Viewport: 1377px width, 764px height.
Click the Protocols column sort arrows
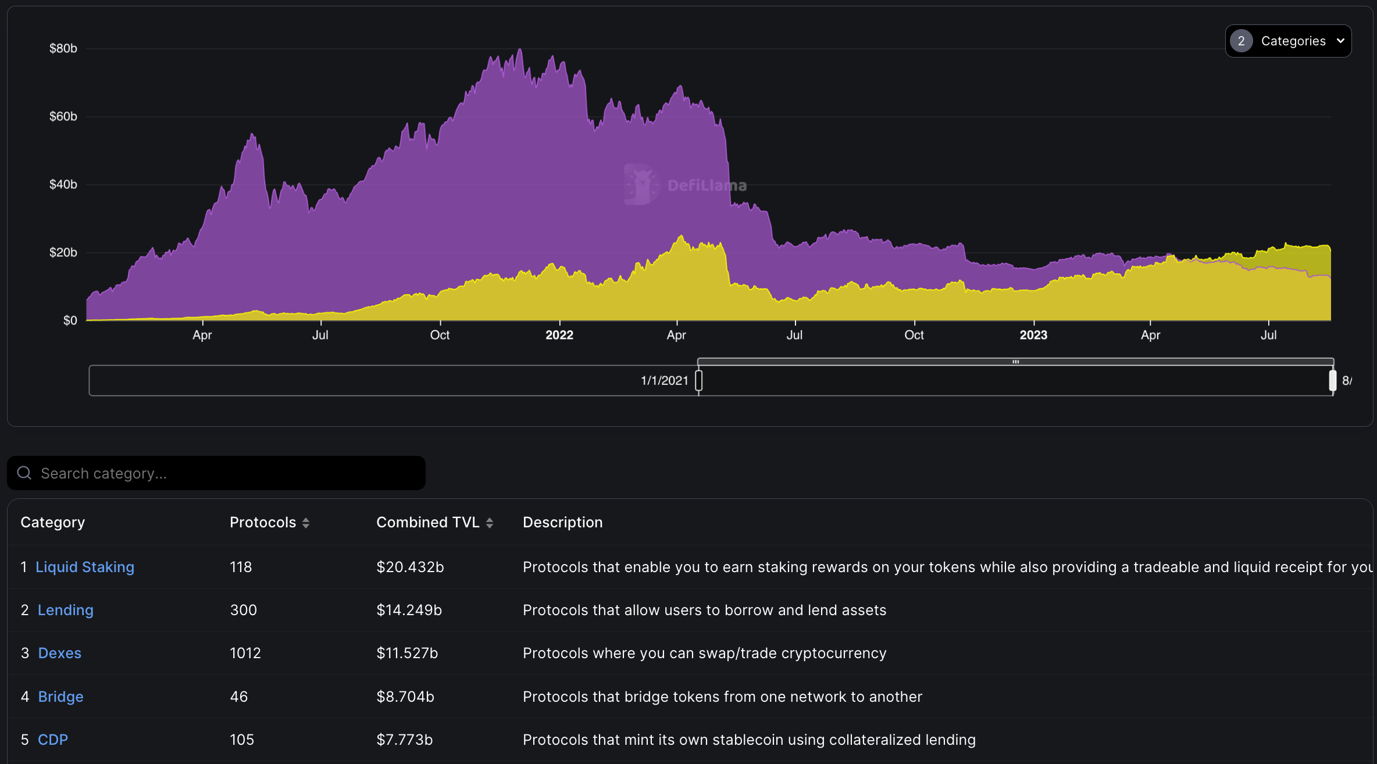[x=306, y=523]
